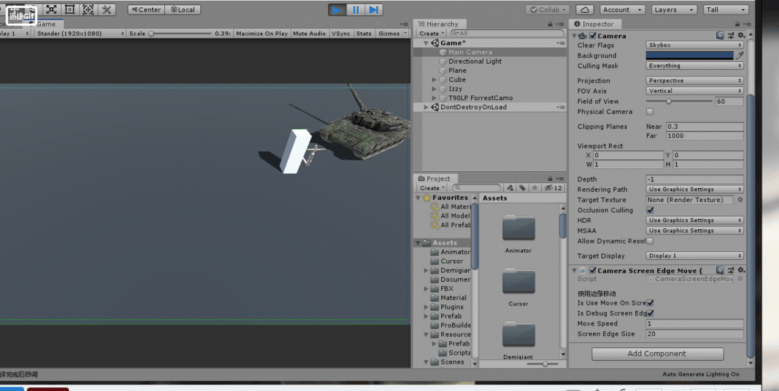Open the Camera component gear settings
779x391 pixels.
741,36
